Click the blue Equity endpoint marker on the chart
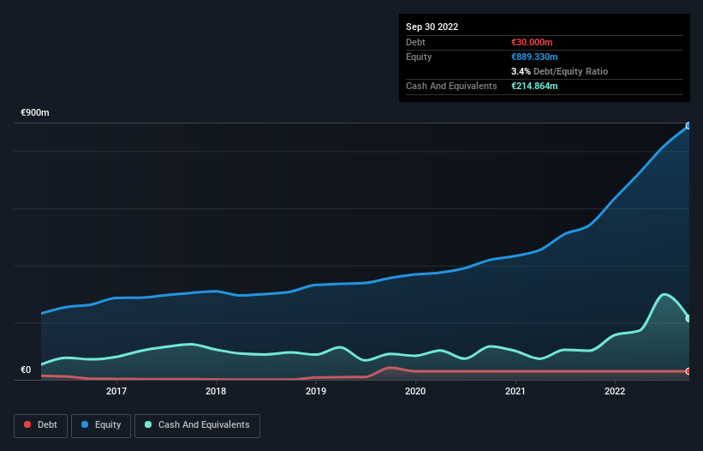This screenshot has height=451, width=703. click(x=688, y=126)
